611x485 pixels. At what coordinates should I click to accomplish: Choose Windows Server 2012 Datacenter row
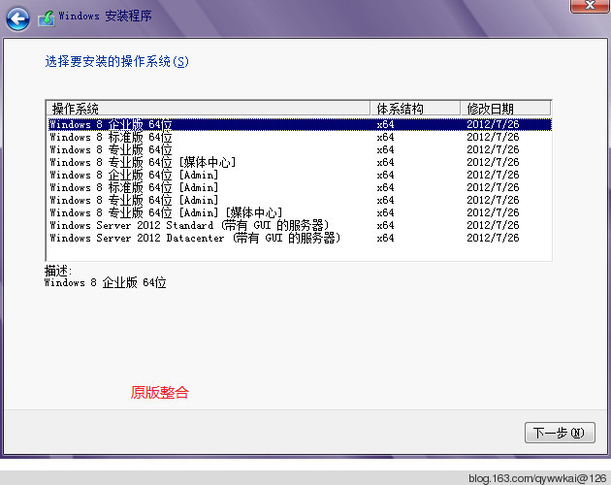(300, 238)
